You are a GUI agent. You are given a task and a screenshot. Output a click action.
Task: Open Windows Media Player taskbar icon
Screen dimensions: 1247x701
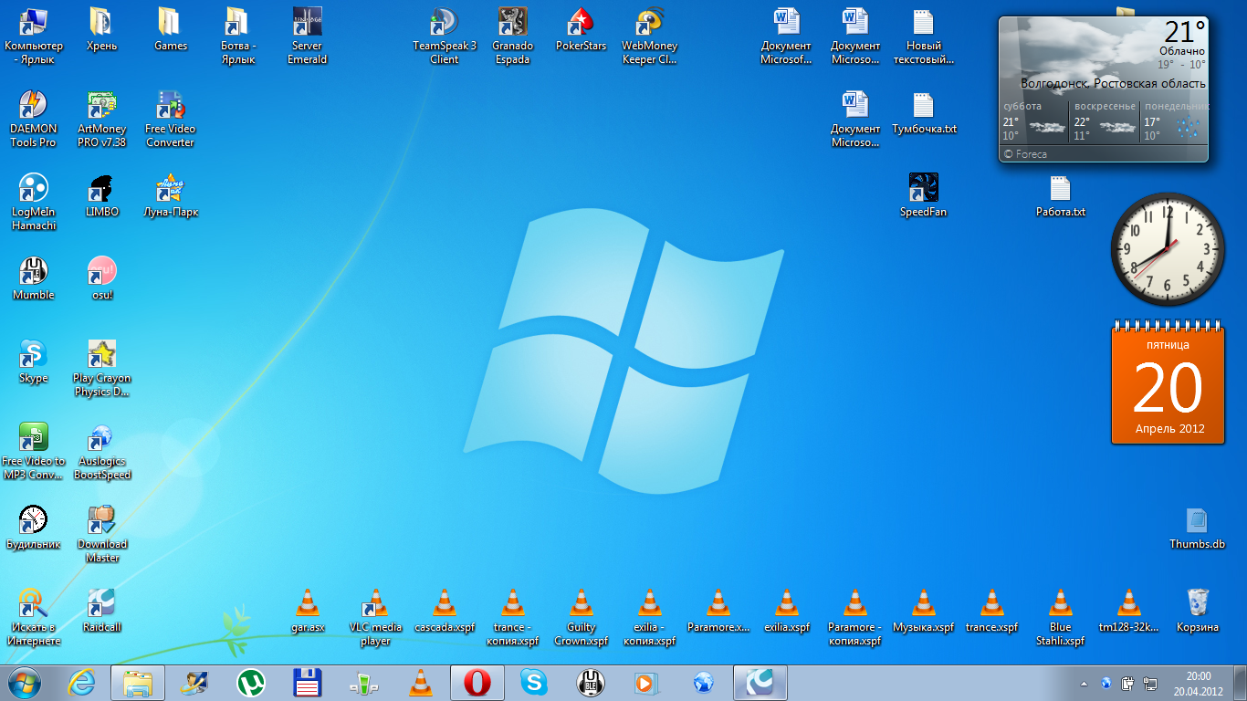(646, 683)
